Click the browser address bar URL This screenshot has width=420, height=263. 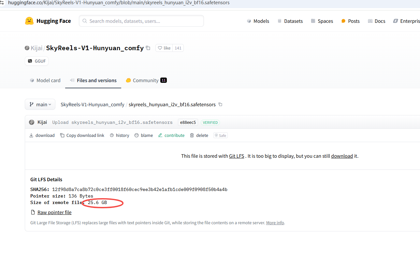coord(119,3)
